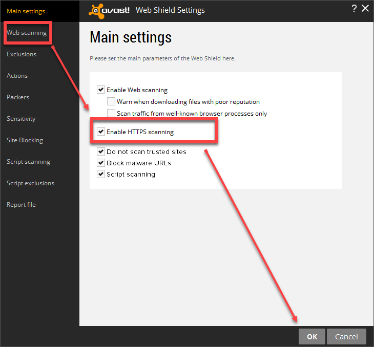Switch to Packers settings

(x=18, y=97)
